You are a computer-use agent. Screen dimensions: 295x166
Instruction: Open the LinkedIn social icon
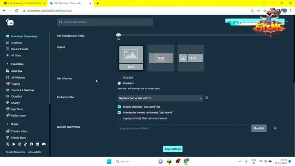pos(37,144)
